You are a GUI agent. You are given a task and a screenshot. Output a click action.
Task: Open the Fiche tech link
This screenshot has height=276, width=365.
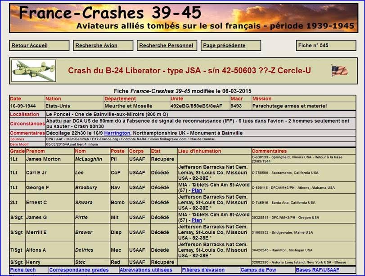(x=23, y=270)
